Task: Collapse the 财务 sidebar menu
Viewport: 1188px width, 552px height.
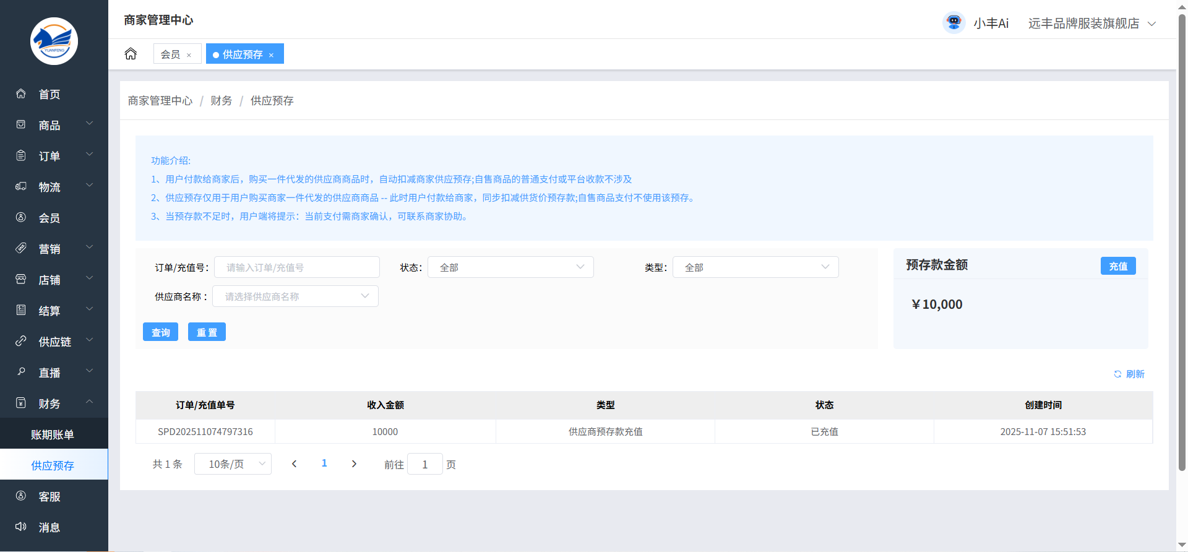Action: tap(54, 403)
